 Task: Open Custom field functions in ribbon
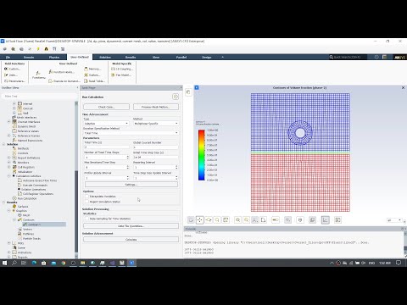pyautogui.click(x=12, y=69)
